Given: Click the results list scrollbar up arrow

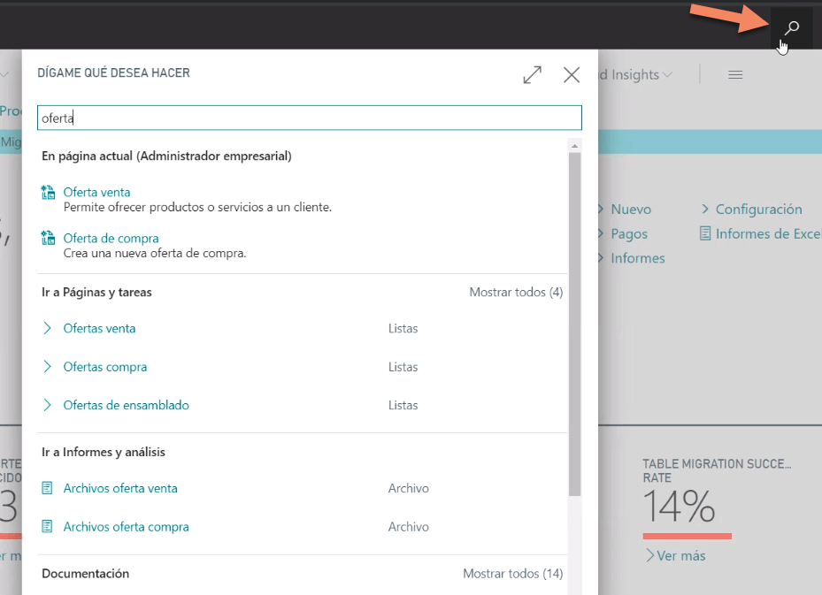Looking at the screenshot, I should click(x=575, y=146).
